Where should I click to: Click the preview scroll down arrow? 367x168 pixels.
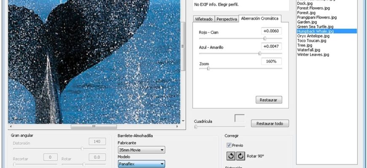183,121
